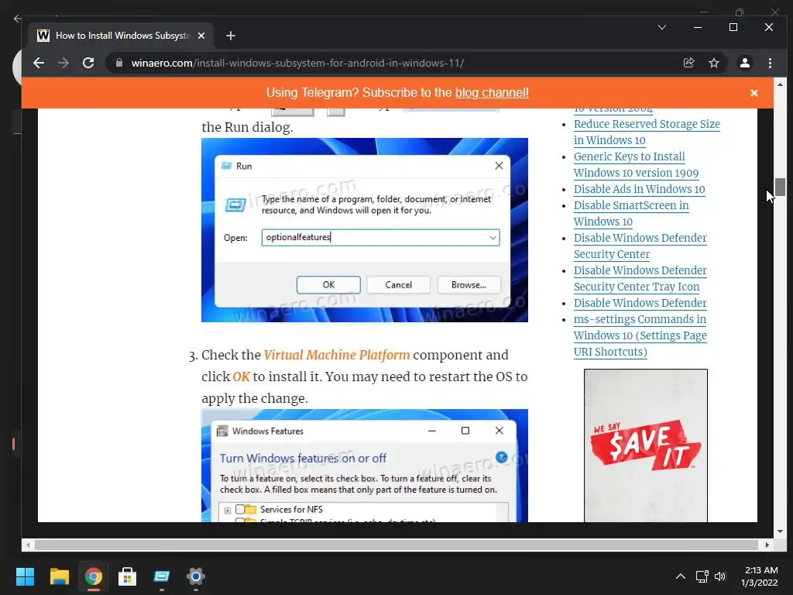Go back using the Chrome back arrow

39,63
